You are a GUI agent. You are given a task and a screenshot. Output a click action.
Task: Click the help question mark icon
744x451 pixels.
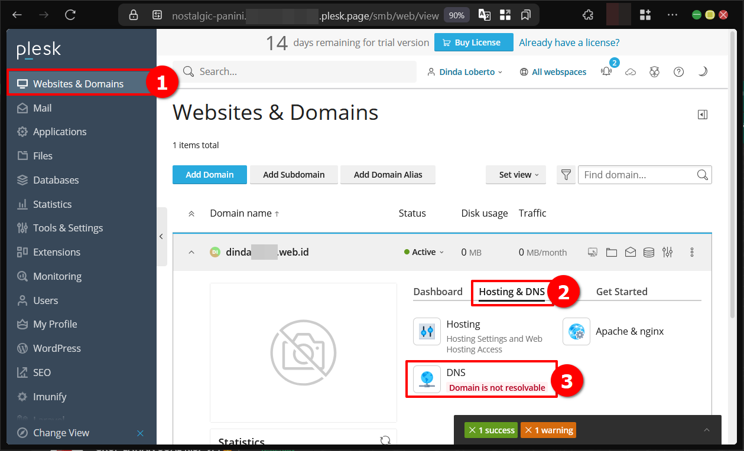tap(678, 72)
